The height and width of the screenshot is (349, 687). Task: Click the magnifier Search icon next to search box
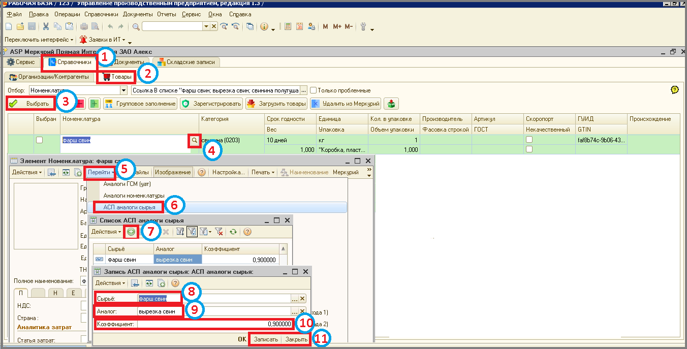coord(136,26)
